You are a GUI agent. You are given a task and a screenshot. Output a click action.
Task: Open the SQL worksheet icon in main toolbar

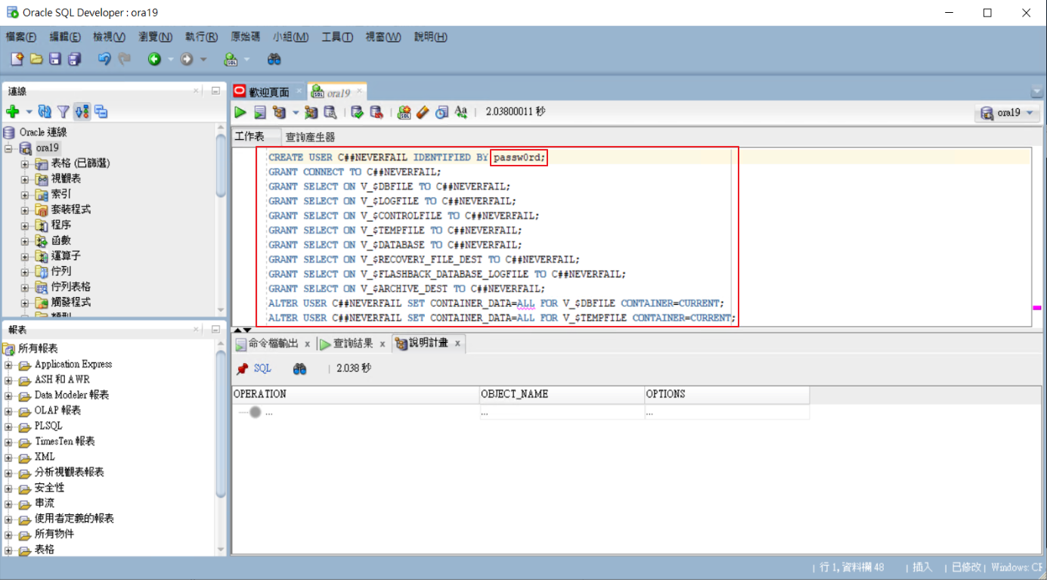click(231, 59)
